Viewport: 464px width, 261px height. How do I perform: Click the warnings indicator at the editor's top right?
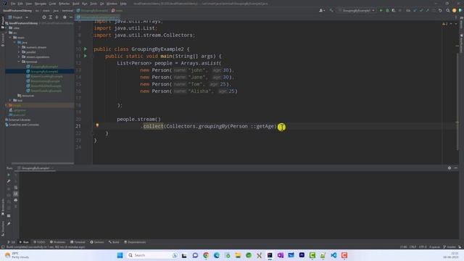[445, 24]
